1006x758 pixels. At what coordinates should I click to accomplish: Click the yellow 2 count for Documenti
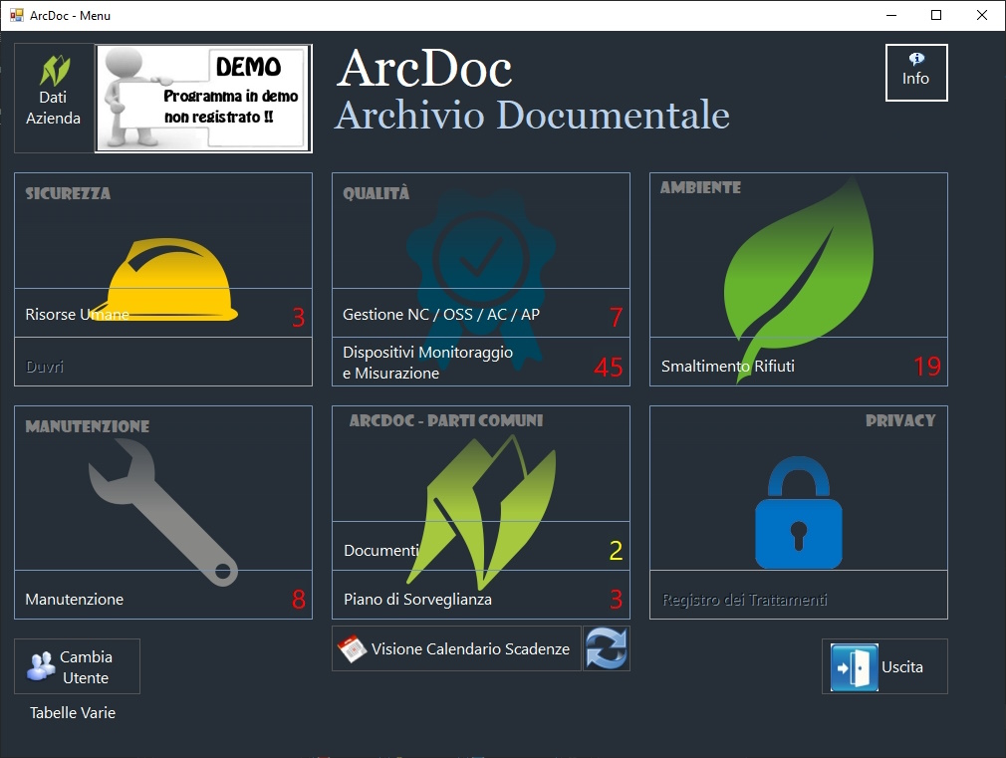coord(616,551)
